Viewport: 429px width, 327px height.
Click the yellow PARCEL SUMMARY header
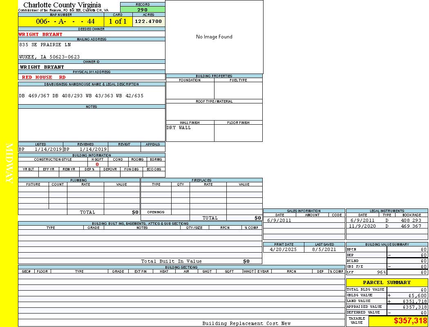pyautogui.click(x=387, y=282)
